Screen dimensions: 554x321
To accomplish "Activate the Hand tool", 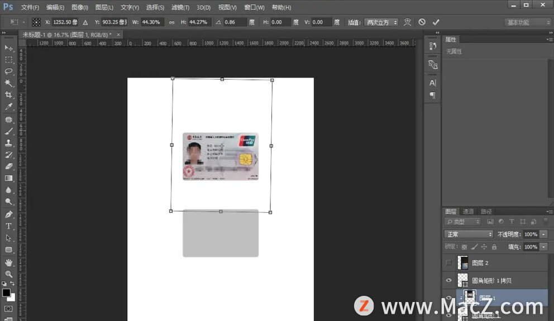I will pos(9,262).
